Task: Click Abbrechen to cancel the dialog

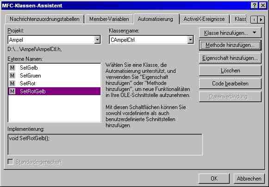Action: (249, 179)
